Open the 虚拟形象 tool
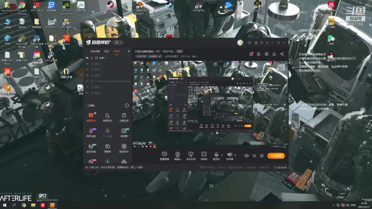Image resolution: width=372 pixels, height=209 pixels. [91, 148]
